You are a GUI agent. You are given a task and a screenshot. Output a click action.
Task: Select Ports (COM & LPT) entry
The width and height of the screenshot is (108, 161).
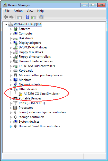click(x=32, y=103)
